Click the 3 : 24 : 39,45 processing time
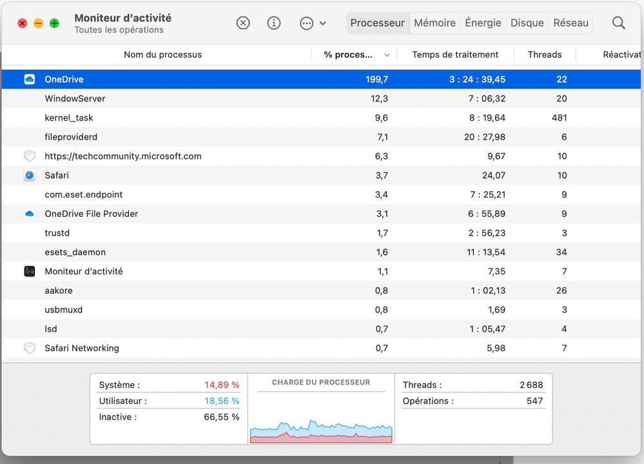The height and width of the screenshot is (464, 644). click(477, 79)
